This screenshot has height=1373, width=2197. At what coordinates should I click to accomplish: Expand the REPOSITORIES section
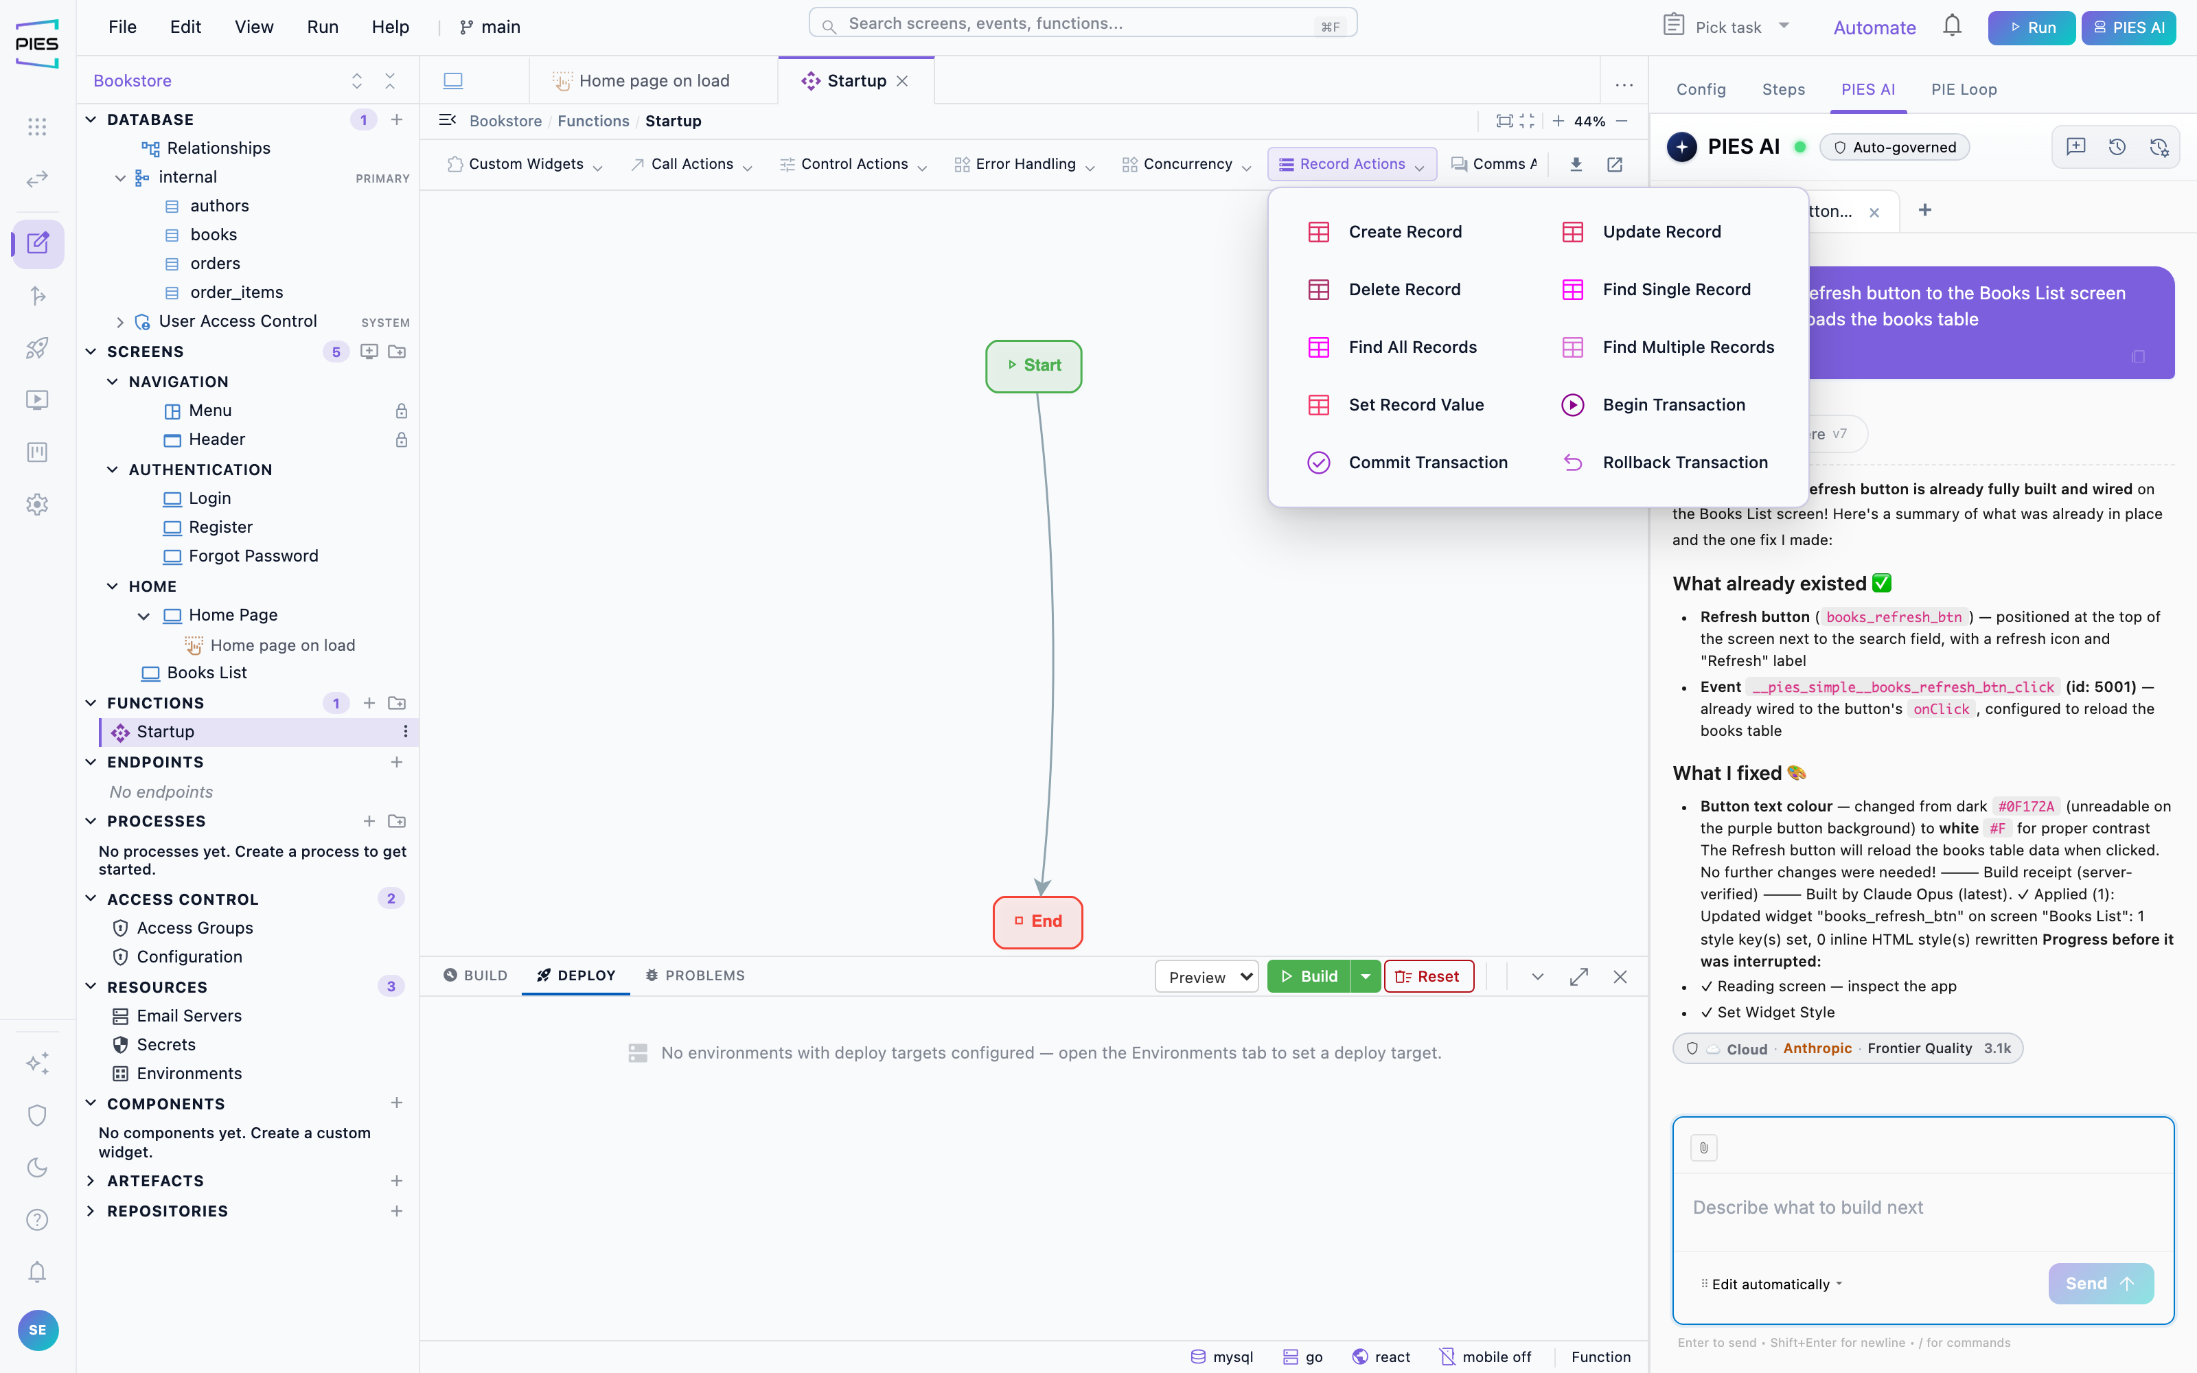91,1212
